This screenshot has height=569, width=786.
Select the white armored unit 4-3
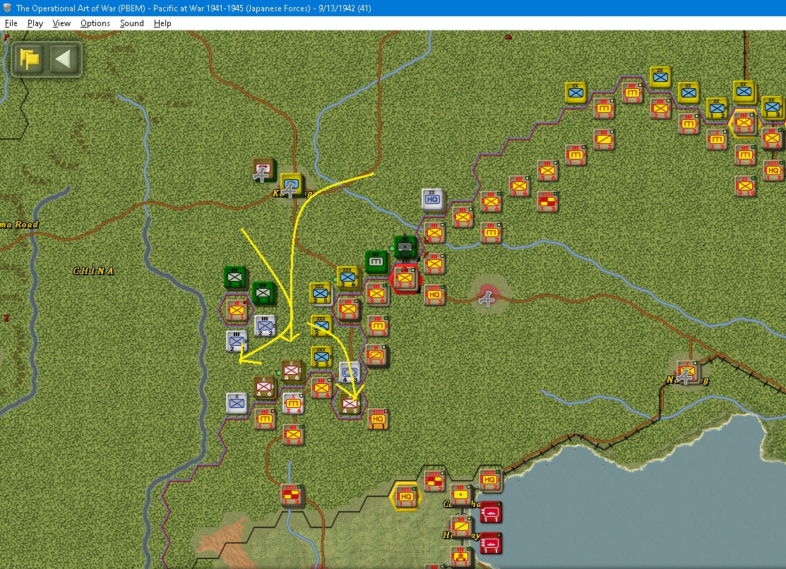[350, 373]
